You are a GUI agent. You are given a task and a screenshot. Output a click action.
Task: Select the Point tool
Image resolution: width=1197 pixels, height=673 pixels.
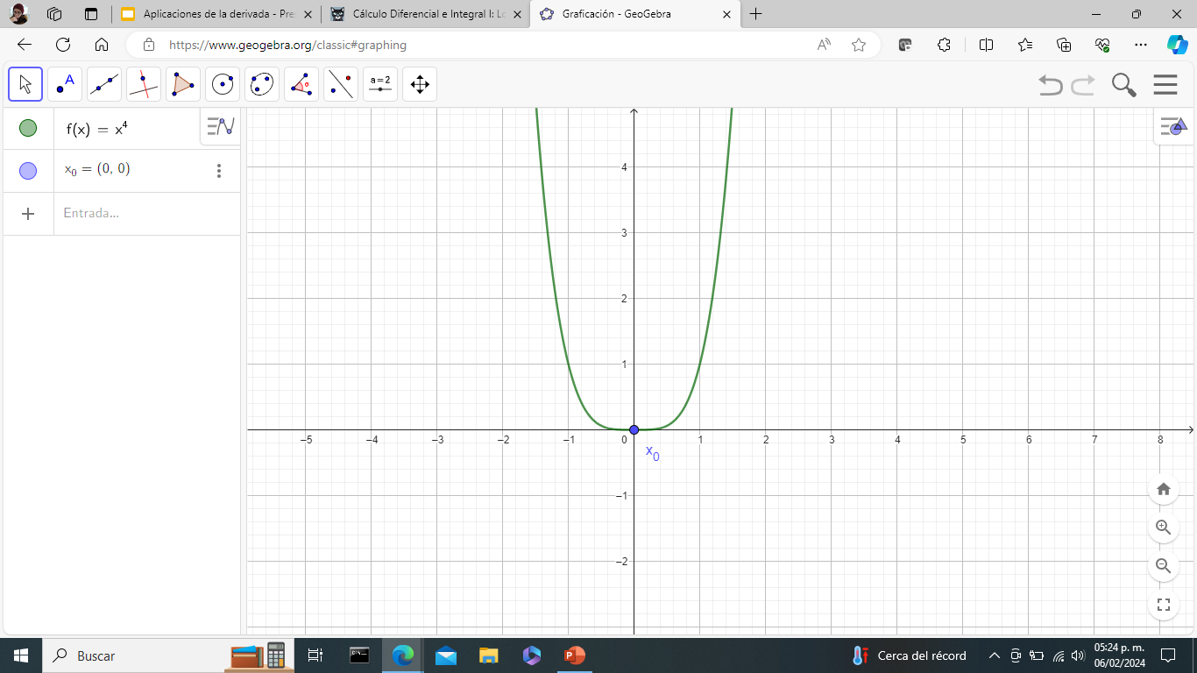(x=65, y=84)
